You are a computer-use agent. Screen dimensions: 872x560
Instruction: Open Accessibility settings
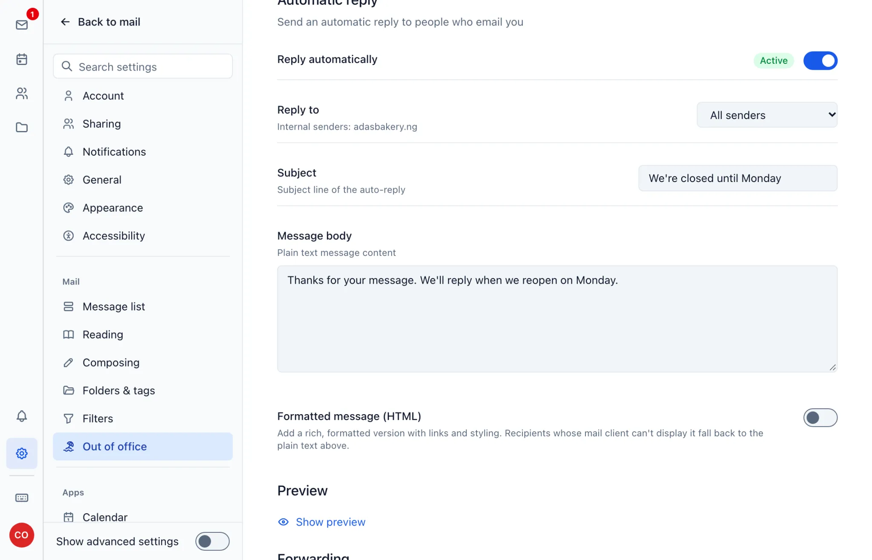point(143,236)
